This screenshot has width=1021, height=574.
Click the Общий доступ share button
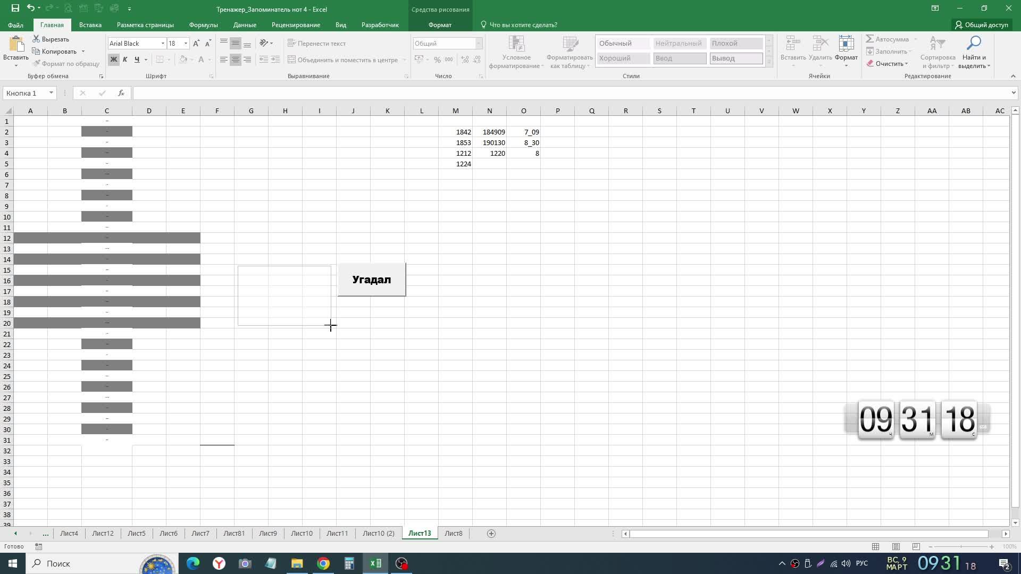[982, 25]
